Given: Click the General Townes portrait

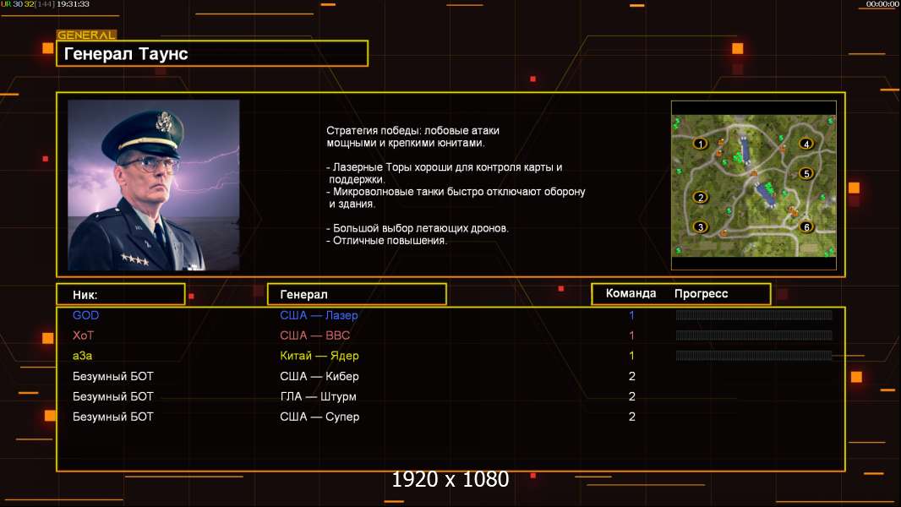Looking at the screenshot, I should tap(154, 185).
